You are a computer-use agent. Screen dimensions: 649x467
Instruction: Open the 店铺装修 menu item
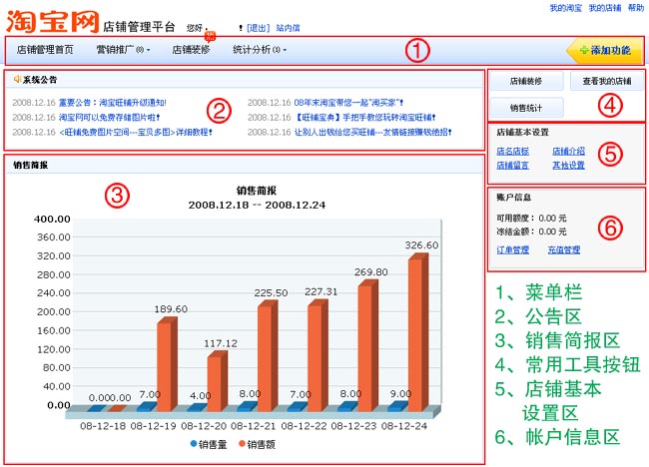[x=191, y=50]
